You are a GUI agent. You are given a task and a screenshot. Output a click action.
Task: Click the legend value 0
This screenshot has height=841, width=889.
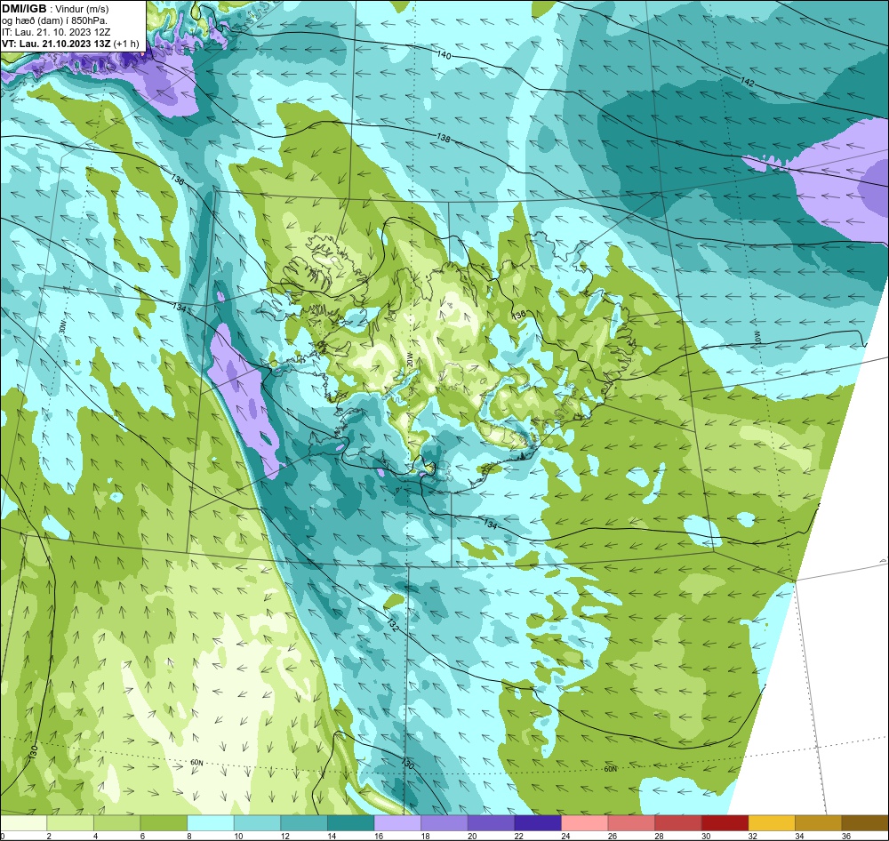3,836
